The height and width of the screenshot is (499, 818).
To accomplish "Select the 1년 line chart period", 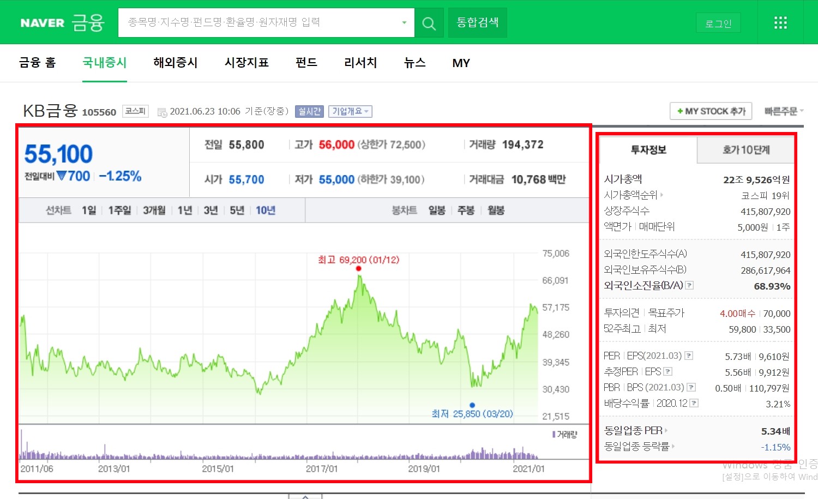I will pos(185,211).
